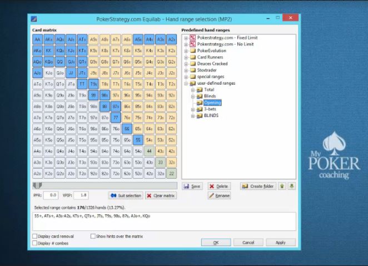Toggle the T9s hand cell

click(93, 84)
